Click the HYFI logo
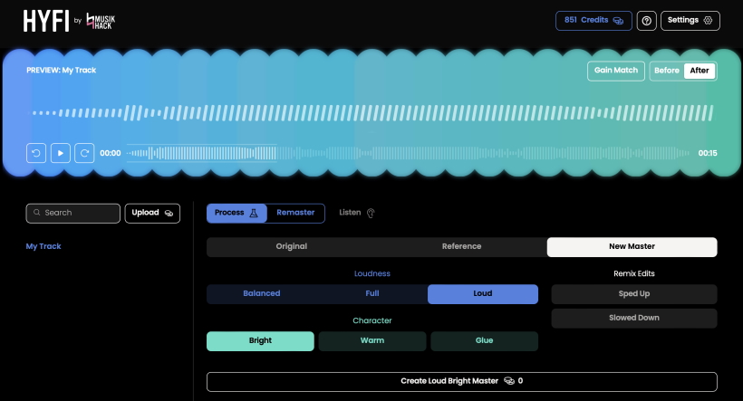The width and height of the screenshot is (743, 401). [46, 22]
